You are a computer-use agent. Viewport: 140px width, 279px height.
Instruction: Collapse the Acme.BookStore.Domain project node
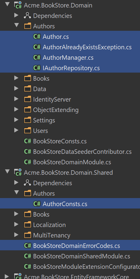tap(7, 4)
